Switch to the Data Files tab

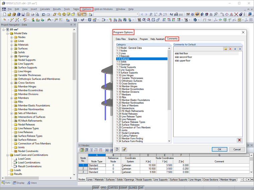[x=121, y=39]
